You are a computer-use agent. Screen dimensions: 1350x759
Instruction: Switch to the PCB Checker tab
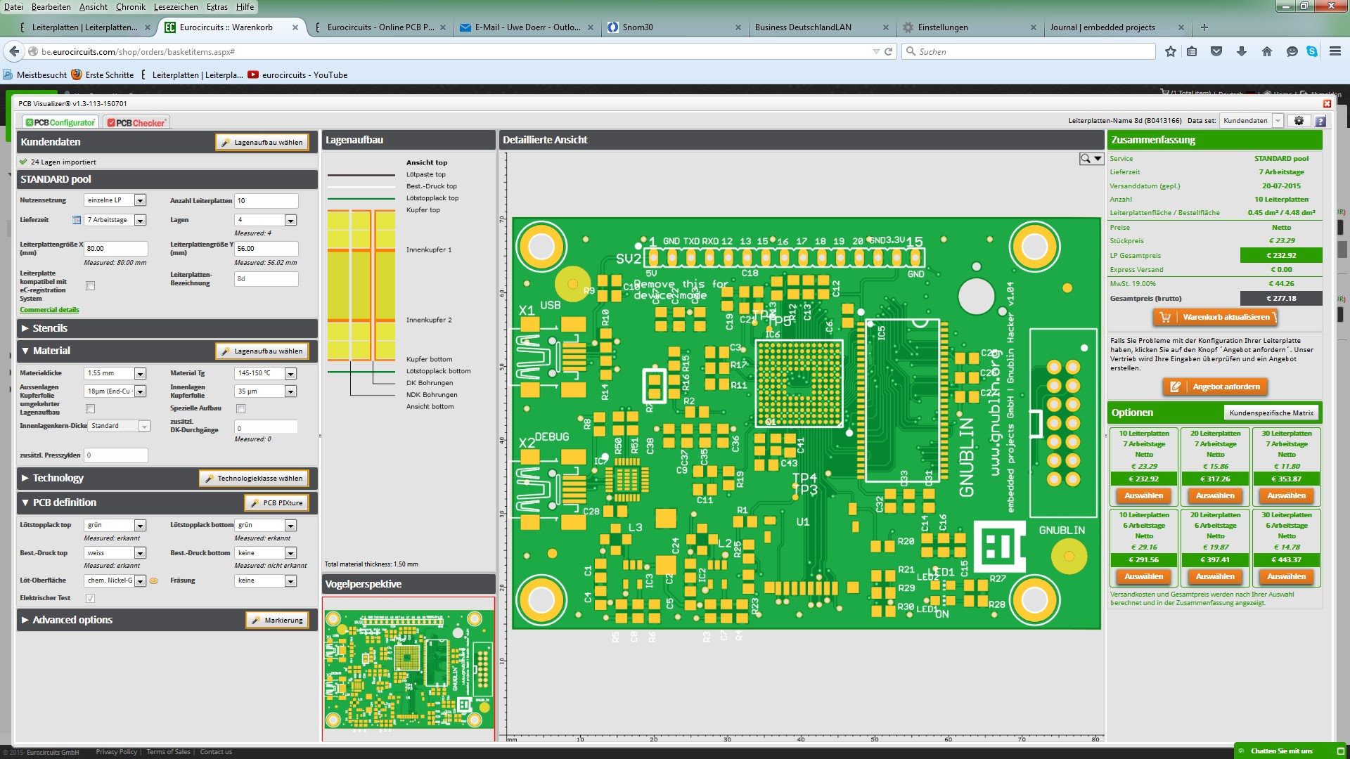[137, 122]
